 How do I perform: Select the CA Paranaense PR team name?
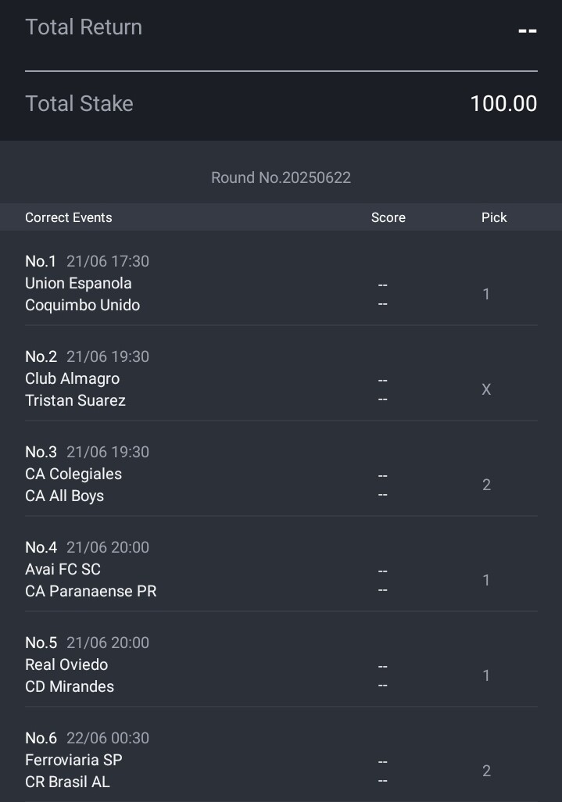click(x=91, y=591)
